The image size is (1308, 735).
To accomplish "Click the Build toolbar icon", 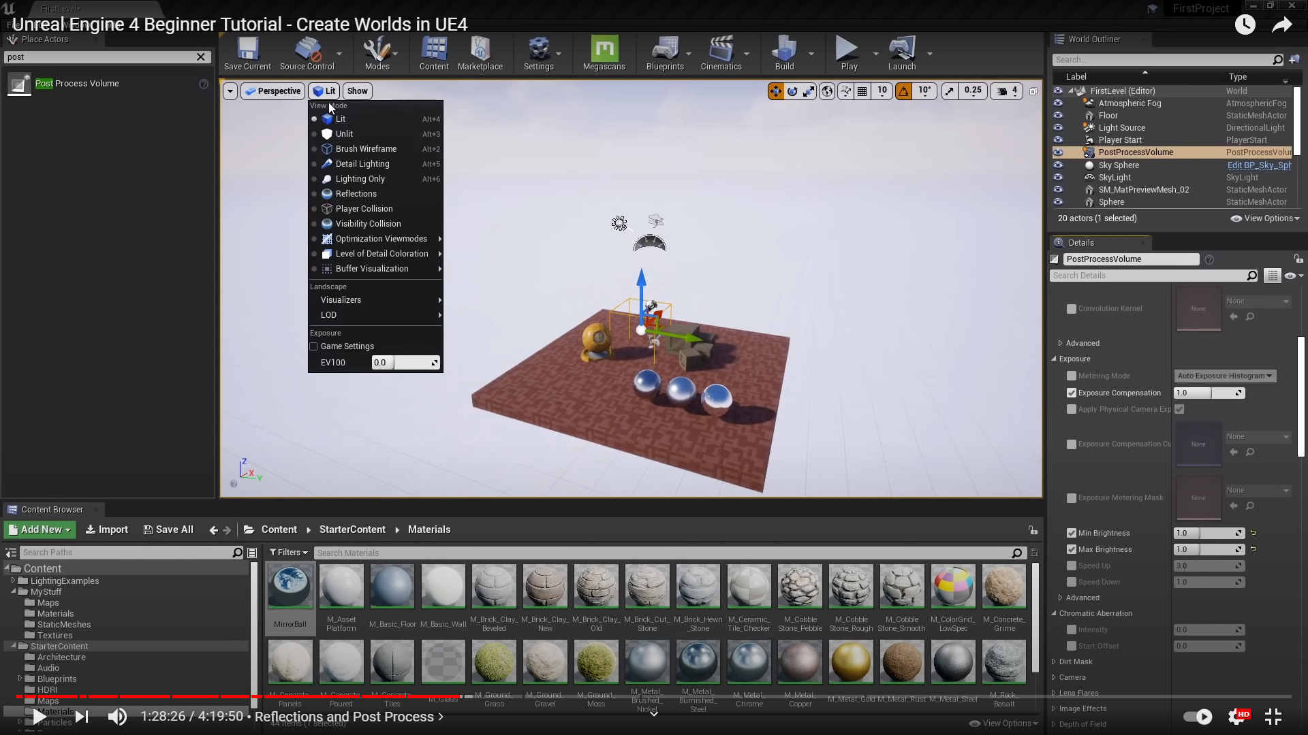I will [784, 53].
